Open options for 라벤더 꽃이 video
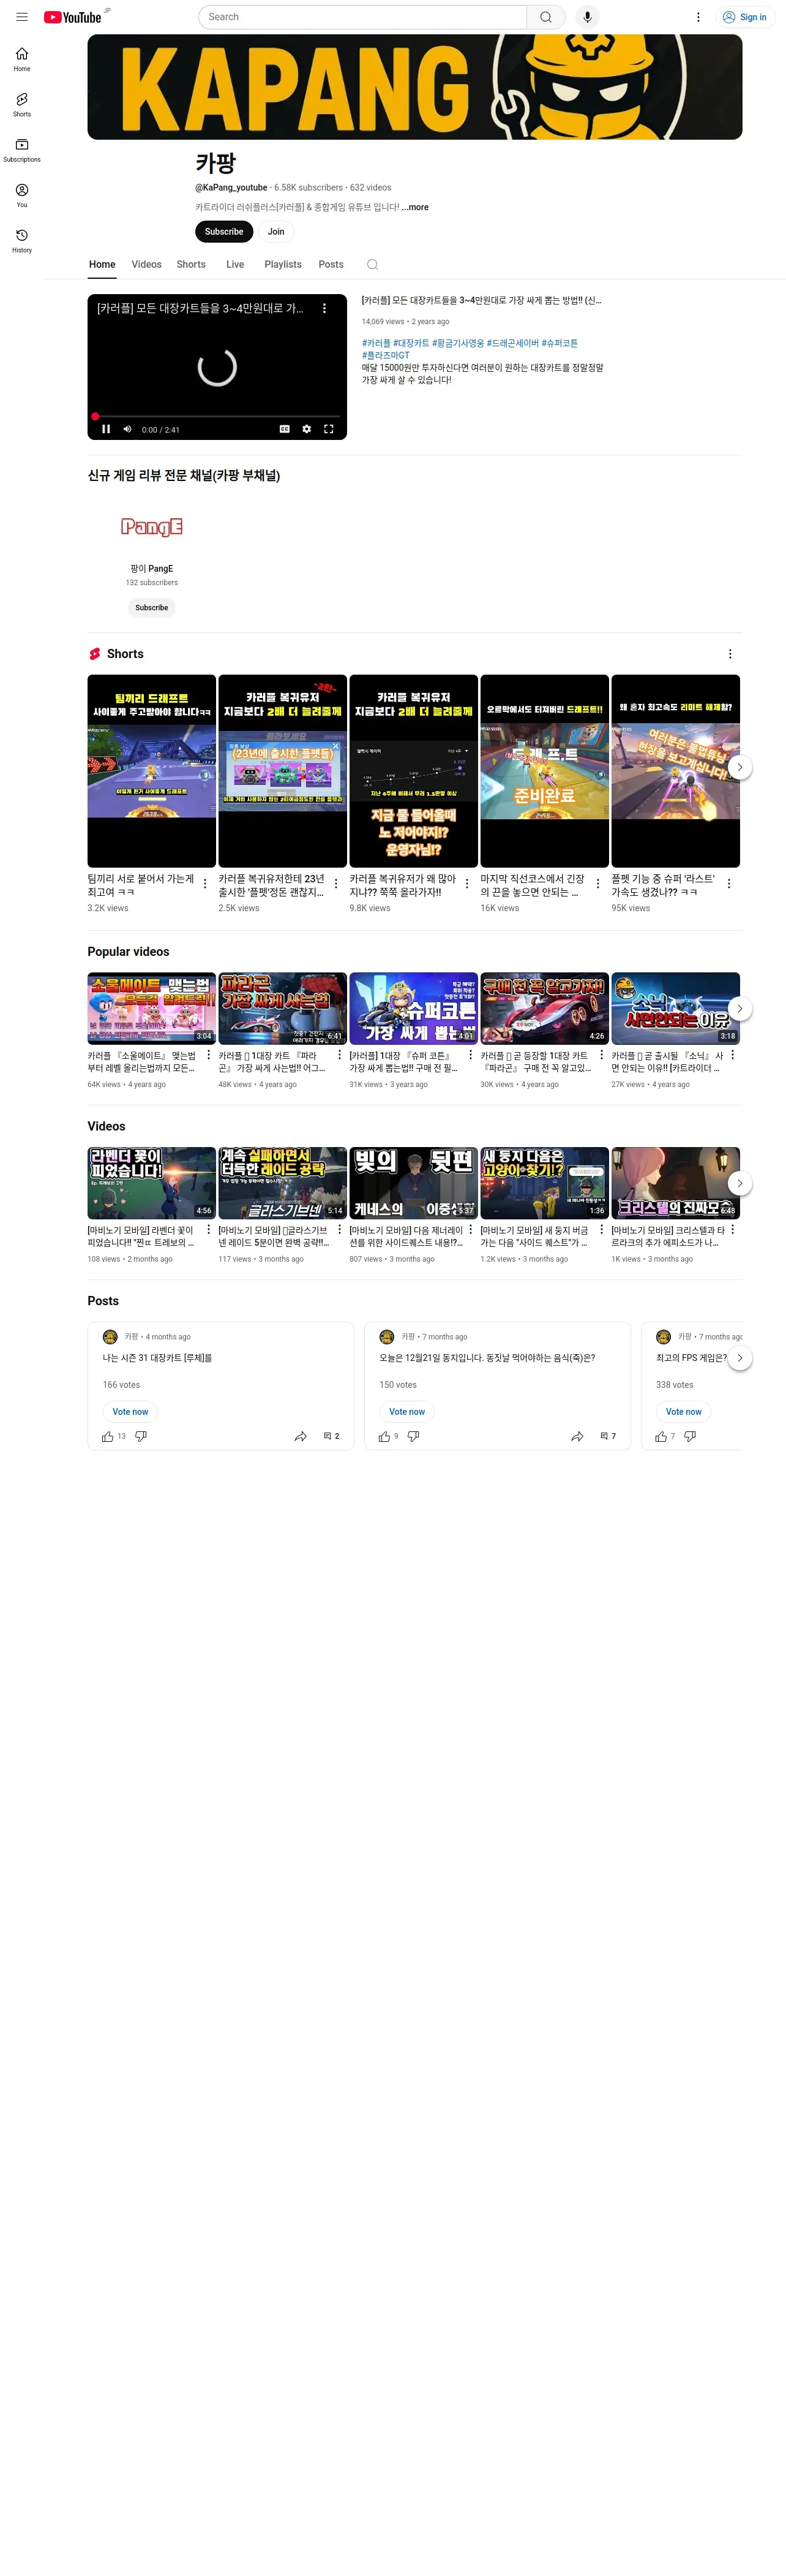 click(x=208, y=1230)
